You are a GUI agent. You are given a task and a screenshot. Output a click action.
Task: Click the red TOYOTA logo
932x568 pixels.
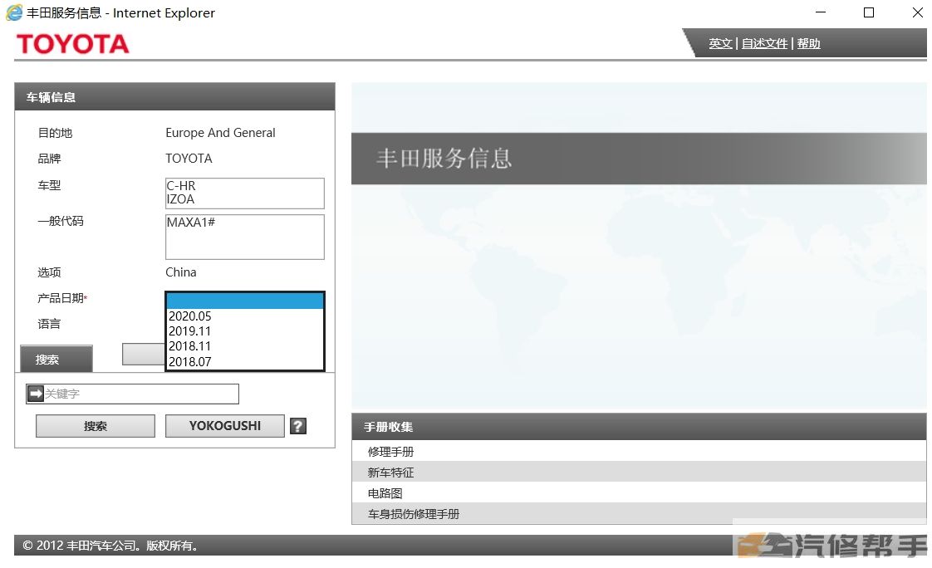tap(72, 44)
